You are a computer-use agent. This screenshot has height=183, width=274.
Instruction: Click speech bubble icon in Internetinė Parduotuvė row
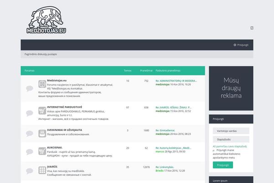pos(30,113)
